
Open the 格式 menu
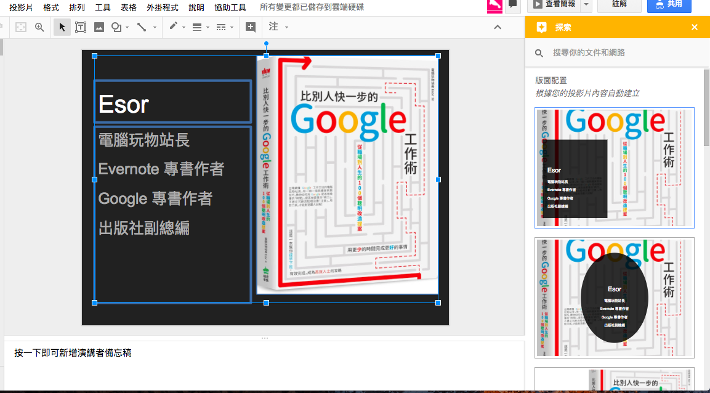click(50, 7)
